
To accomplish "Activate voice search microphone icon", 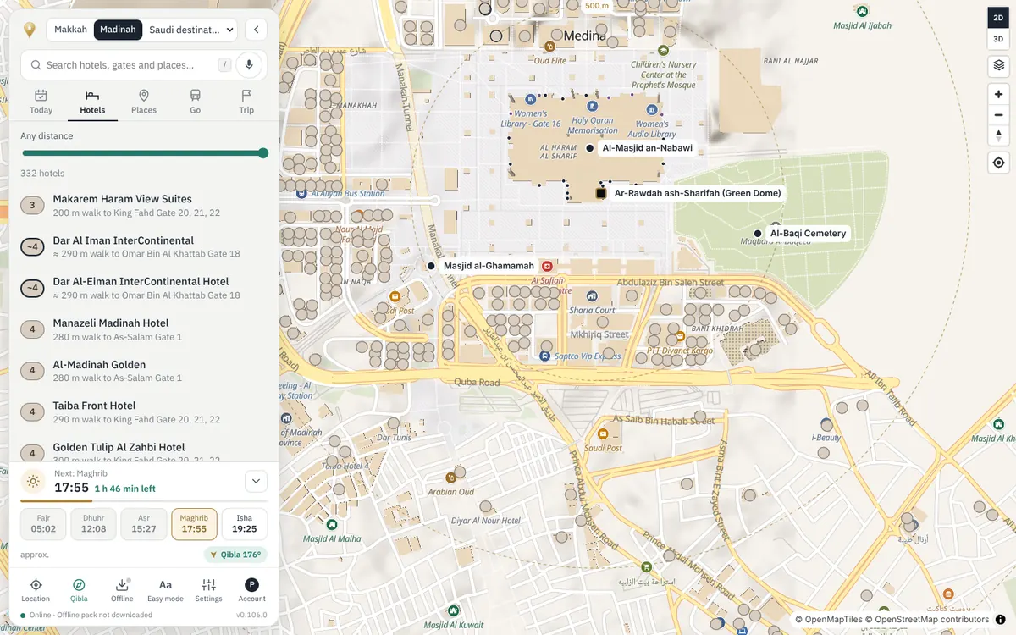I will (249, 65).
